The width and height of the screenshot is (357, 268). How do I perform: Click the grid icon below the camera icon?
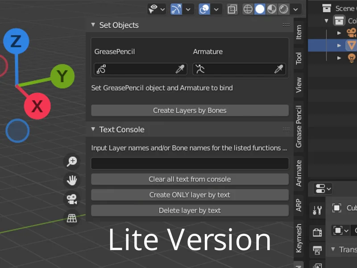(72, 218)
